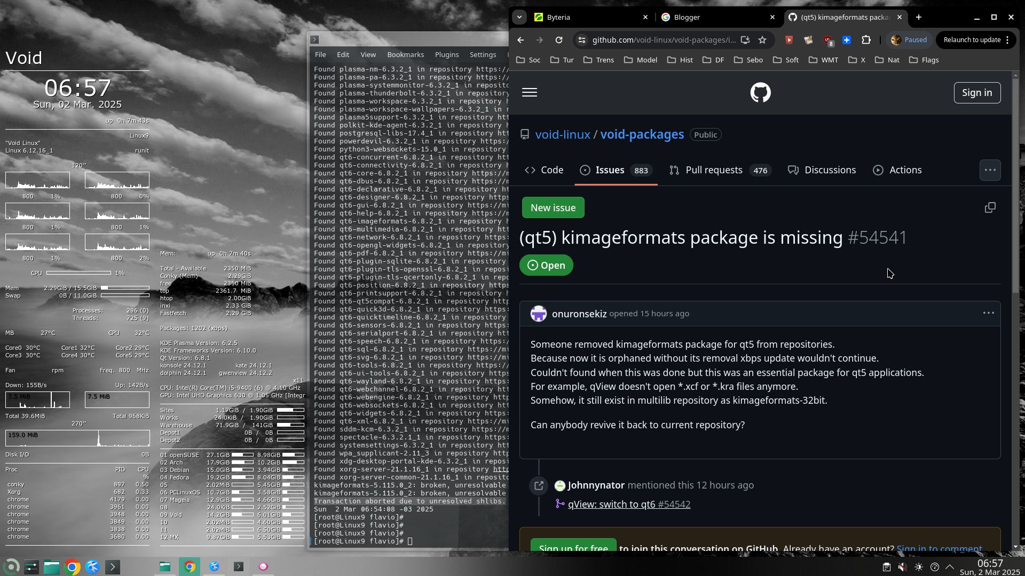Image resolution: width=1025 pixels, height=576 pixels.
Task: Open the Extensions puzzle-piece menu
Action: pyautogui.click(x=866, y=40)
